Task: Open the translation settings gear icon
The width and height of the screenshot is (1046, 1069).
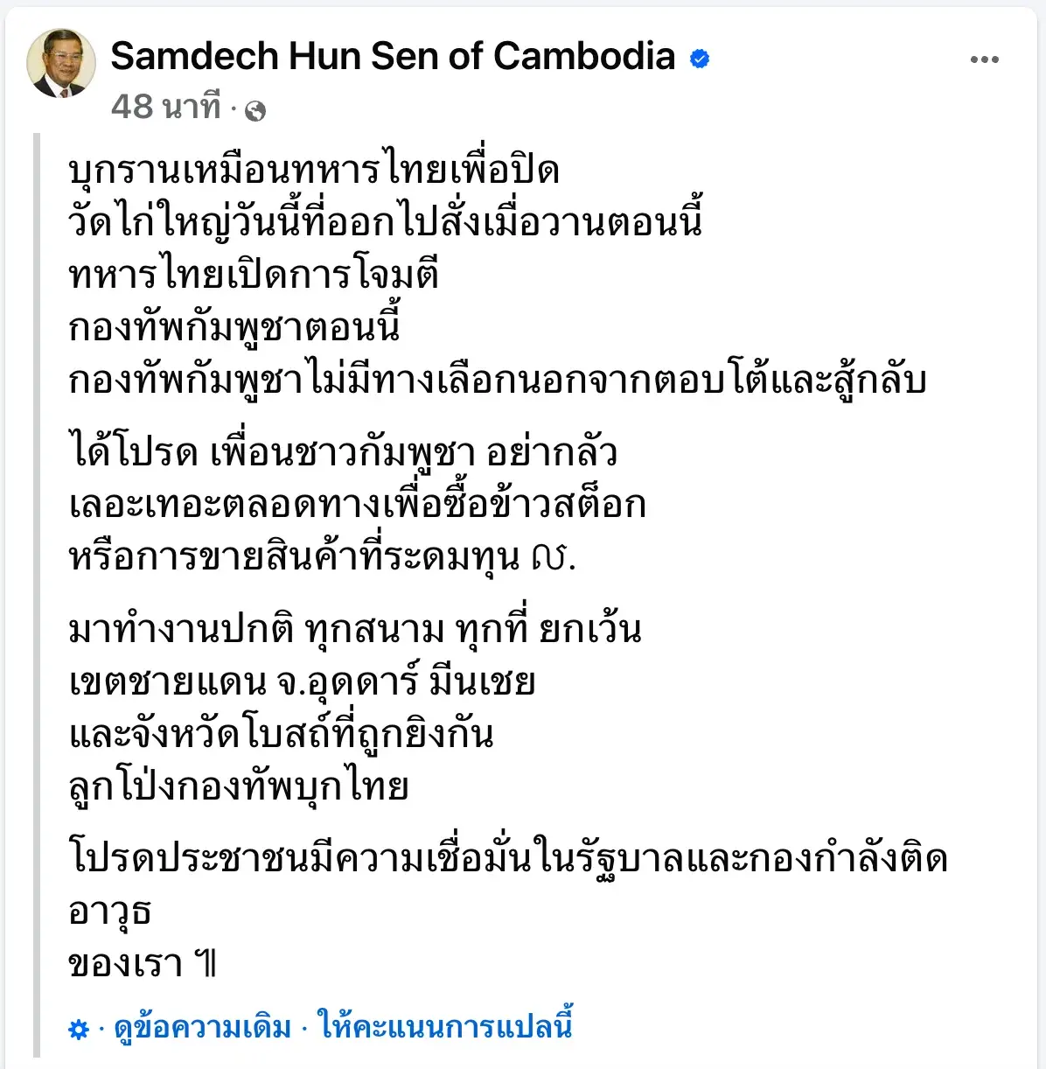Action: coord(79,1029)
